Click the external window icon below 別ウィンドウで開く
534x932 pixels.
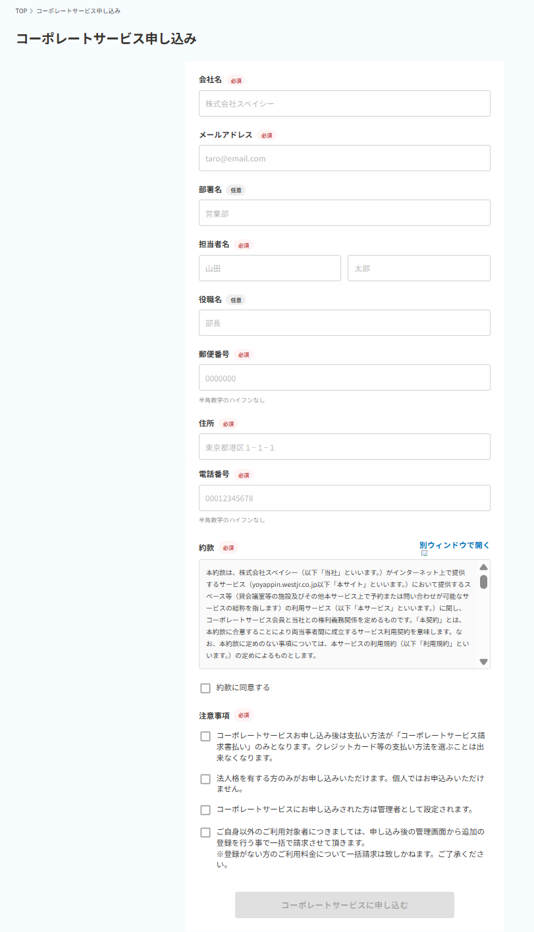[424, 553]
